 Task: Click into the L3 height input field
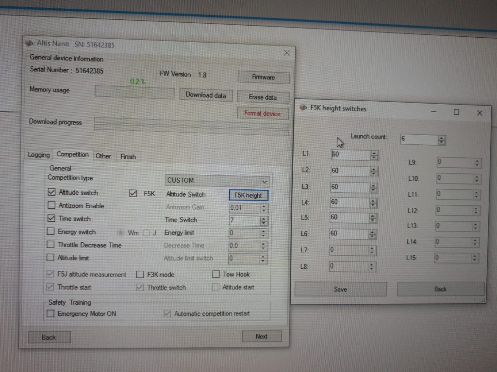tap(348, 187)
